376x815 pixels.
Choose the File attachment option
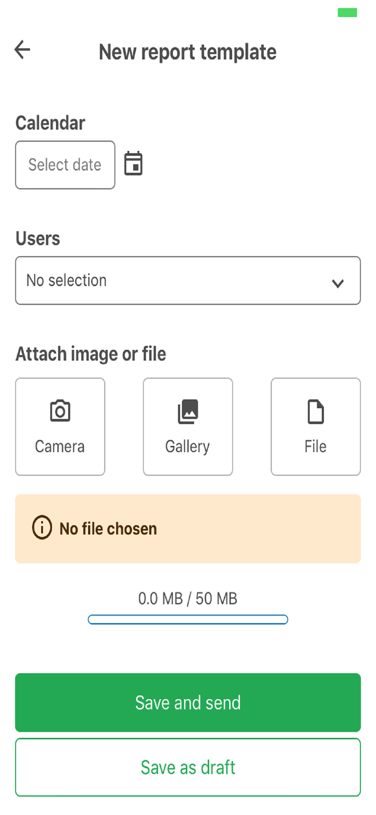316,427
